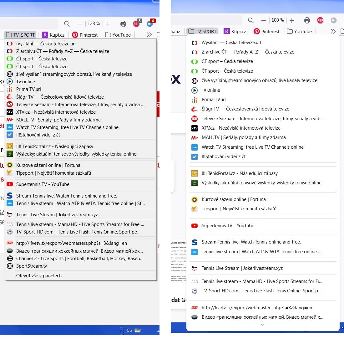This screenshot has height=339, width=344.
Task: Select Stream Tennis live entry in right menu
Action: point(263,242)
